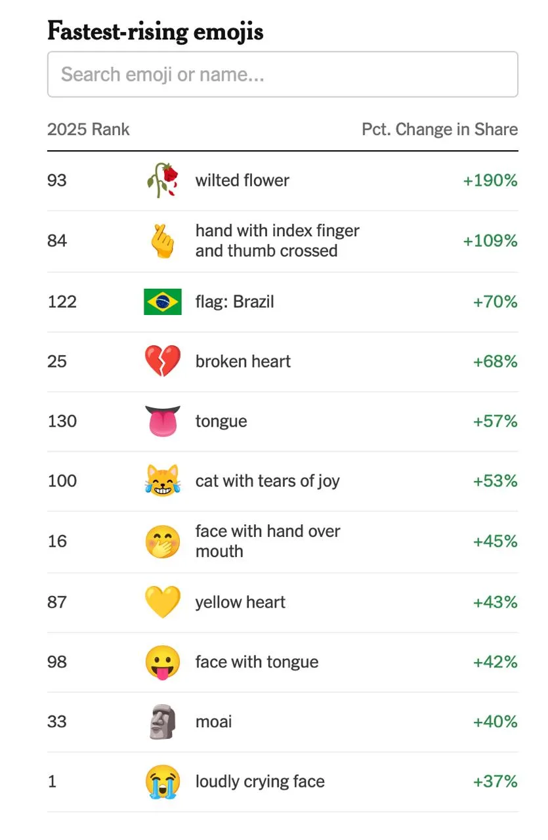Click the wilted flower emoji icon
The image size is (548, 840).
162,180
